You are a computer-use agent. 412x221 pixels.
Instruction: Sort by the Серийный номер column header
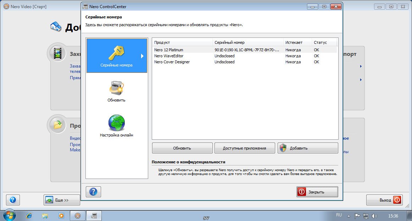[x=248, y=42]
